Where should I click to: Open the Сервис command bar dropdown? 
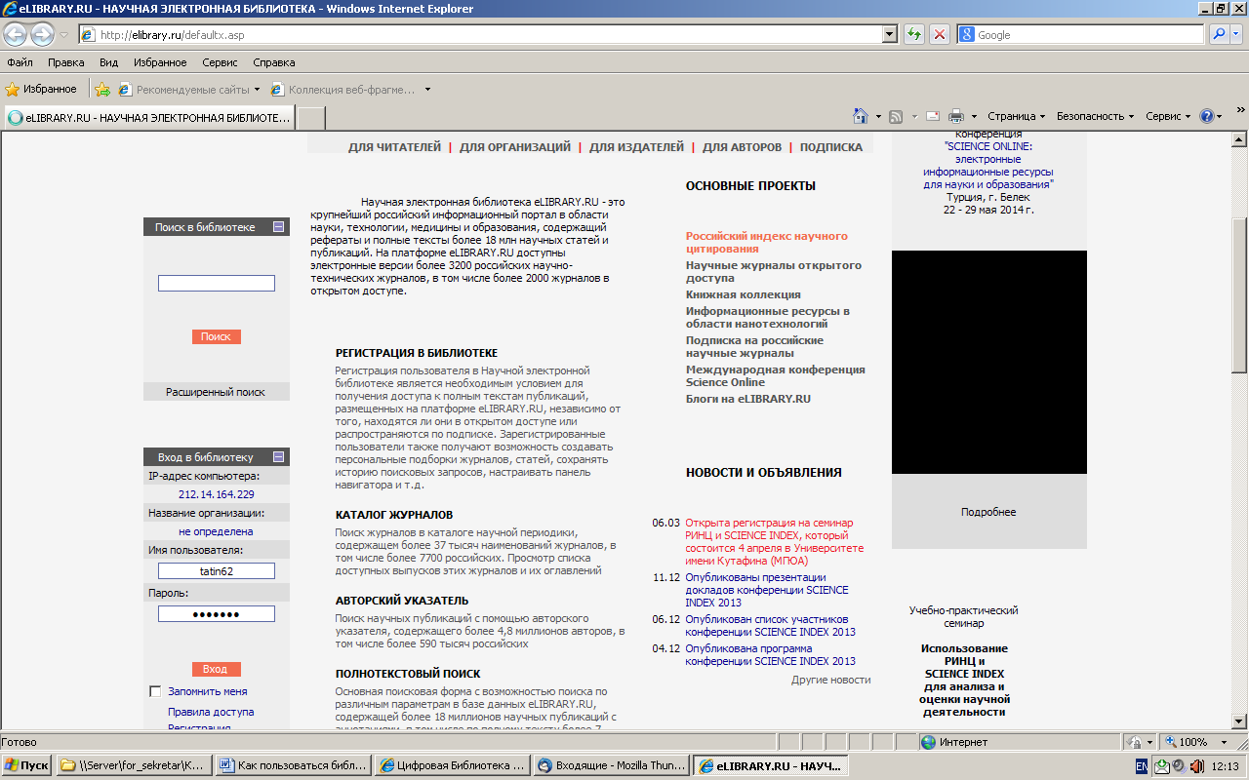[x=1168, y=116]
